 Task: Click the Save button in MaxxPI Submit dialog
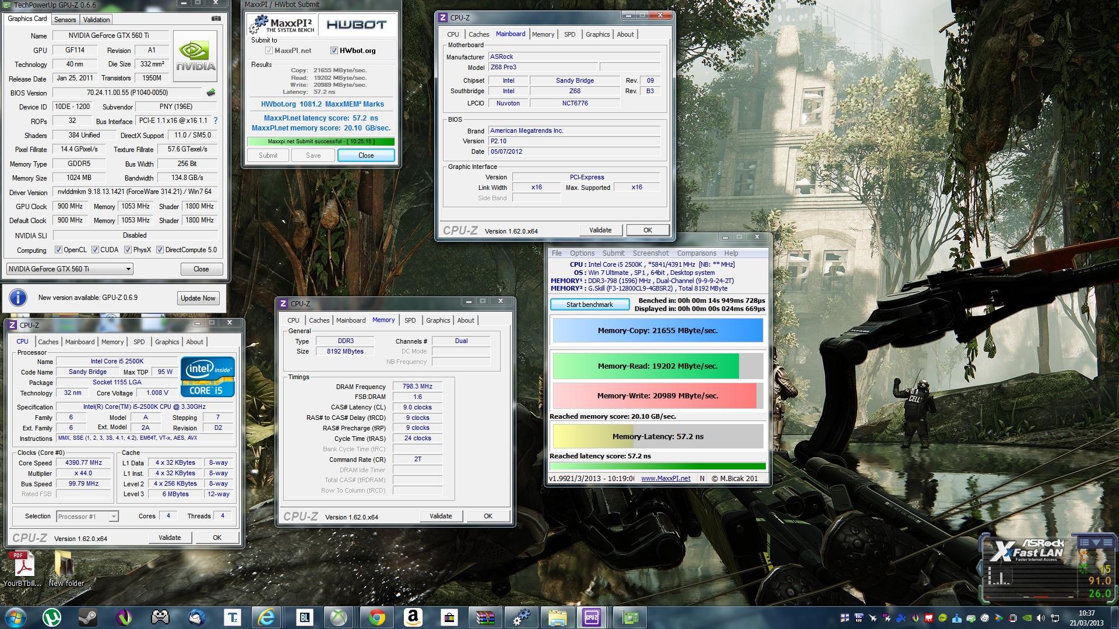click(x=313, y=156)
